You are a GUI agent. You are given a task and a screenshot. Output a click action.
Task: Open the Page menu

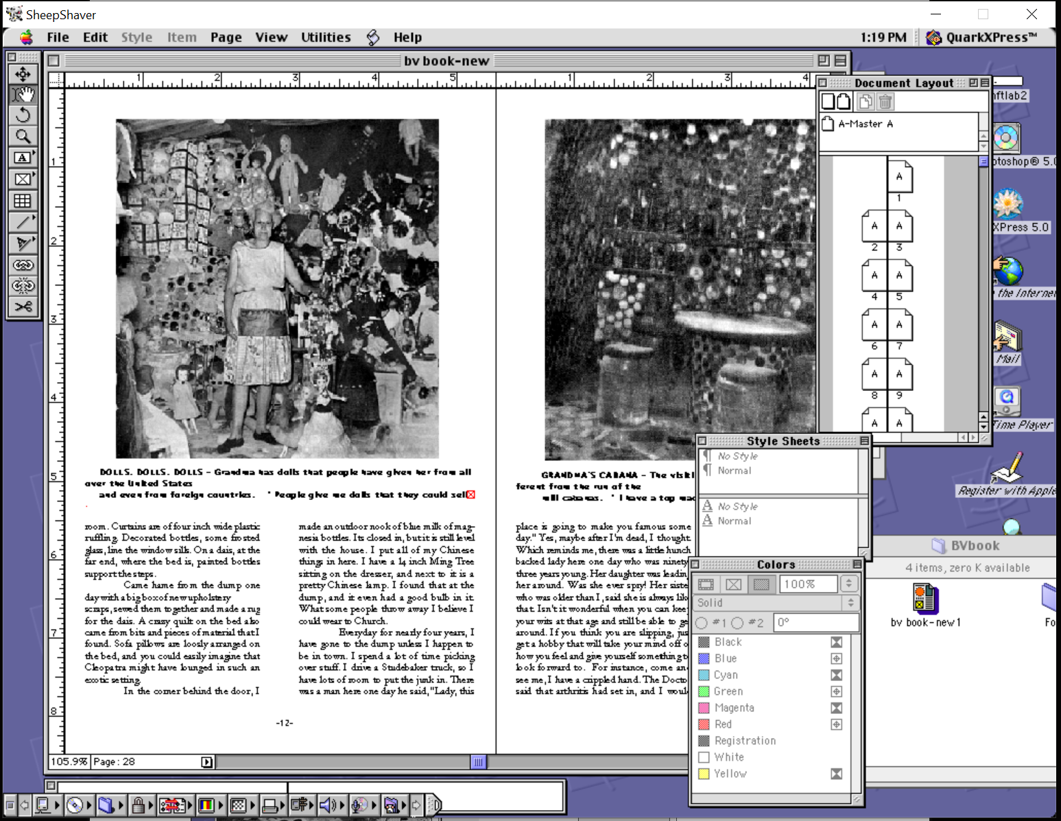coord(226,38)
